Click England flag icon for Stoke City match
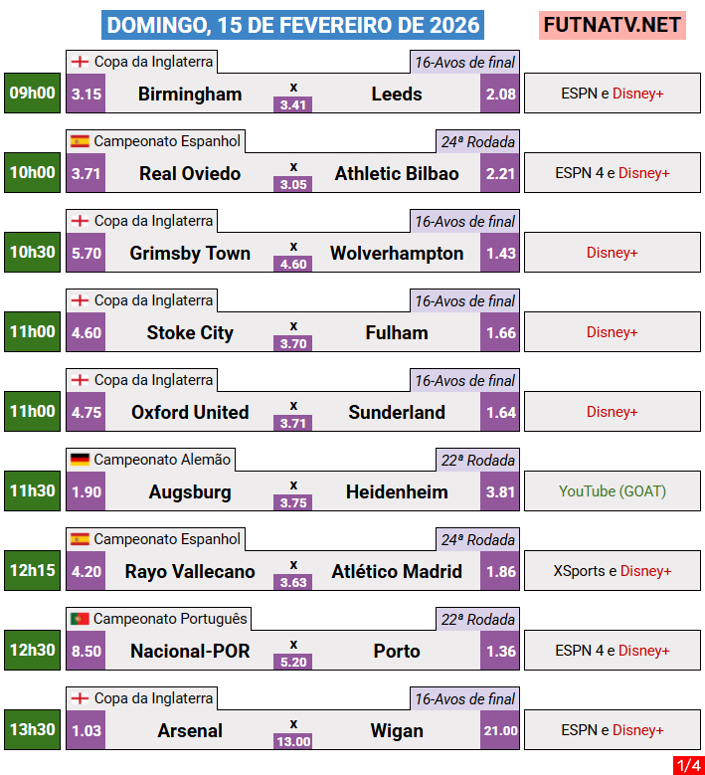Viewport: 705px width, 775px height. point(81,300)
